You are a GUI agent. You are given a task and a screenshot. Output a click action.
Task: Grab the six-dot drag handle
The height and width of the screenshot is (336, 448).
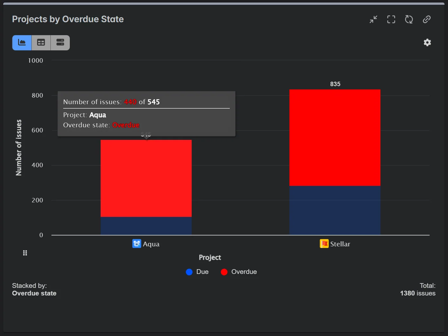[25, 253]
